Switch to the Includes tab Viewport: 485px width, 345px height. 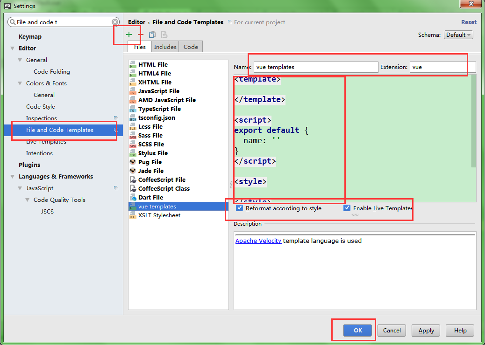tap(165, 47)
